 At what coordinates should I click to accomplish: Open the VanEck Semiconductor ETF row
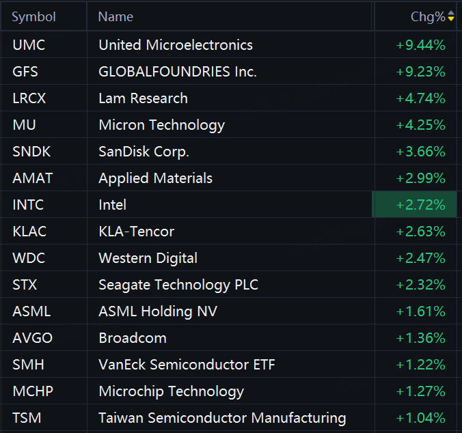click(x=187, y=365)
